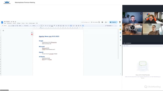Open the Einfügen menu
This screenshot has width=163, height=91.
(x=19, y=23)
